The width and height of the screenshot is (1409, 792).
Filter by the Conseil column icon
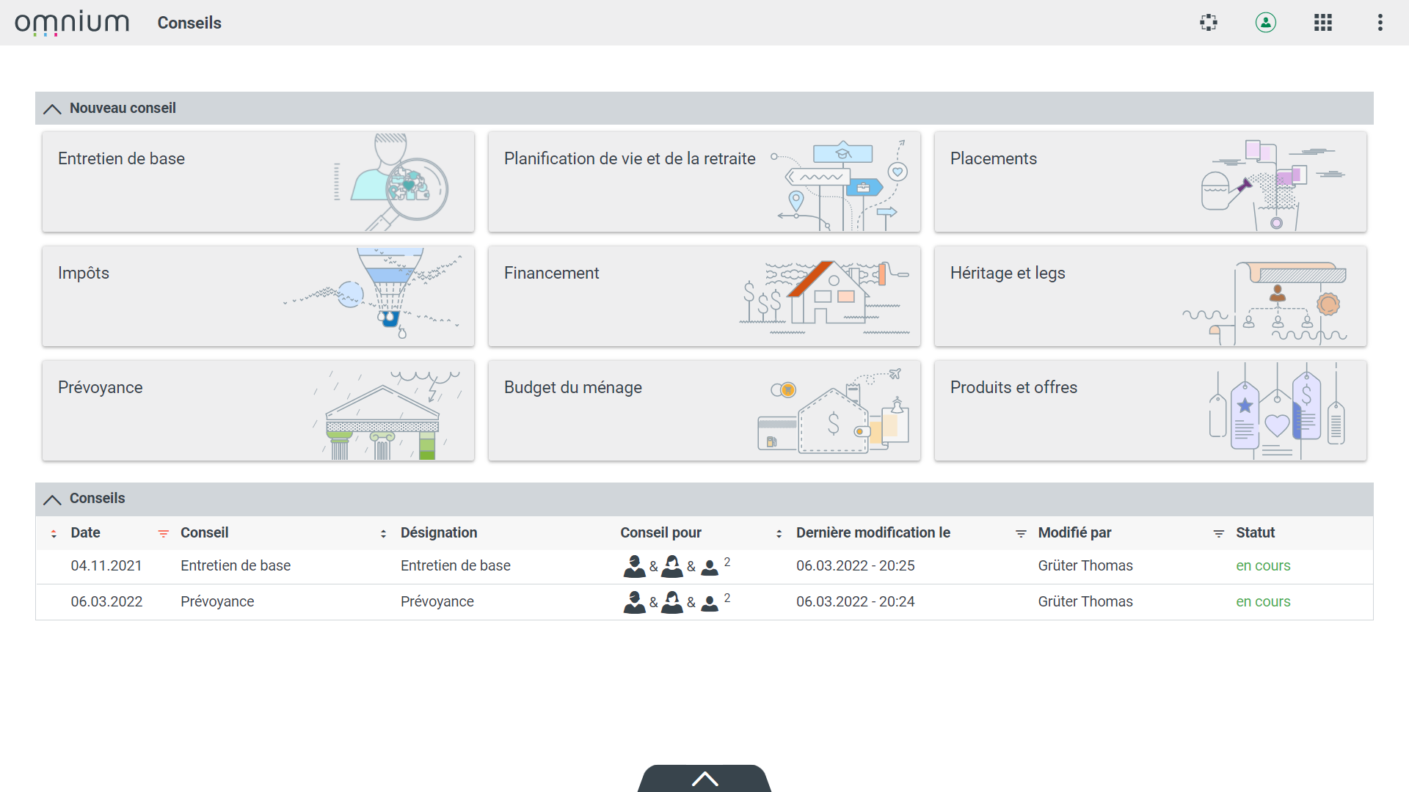coord(164,534)
